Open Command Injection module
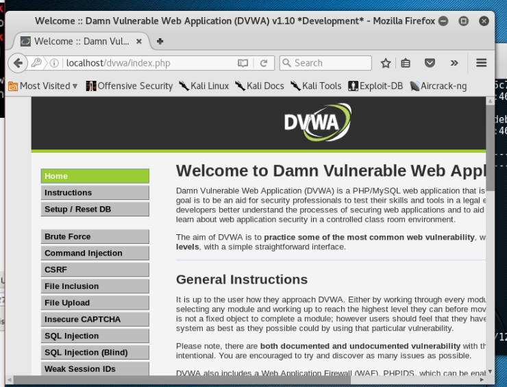 (95, 253)
